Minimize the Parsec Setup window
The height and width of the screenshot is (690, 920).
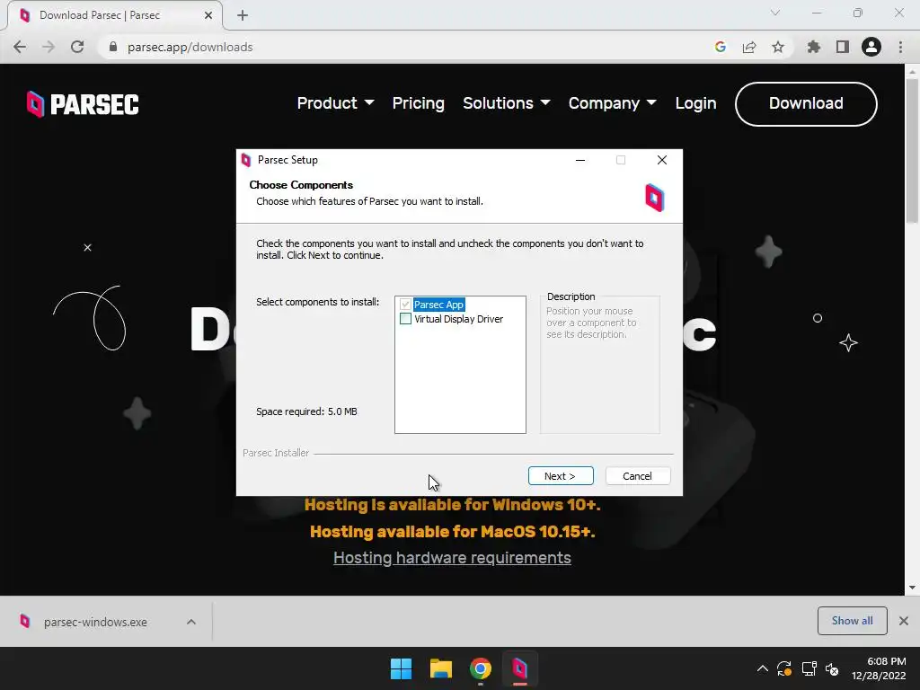click(x=580, y=160)
